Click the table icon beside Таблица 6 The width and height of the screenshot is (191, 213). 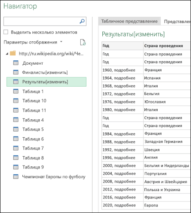[x=16, y=139]
